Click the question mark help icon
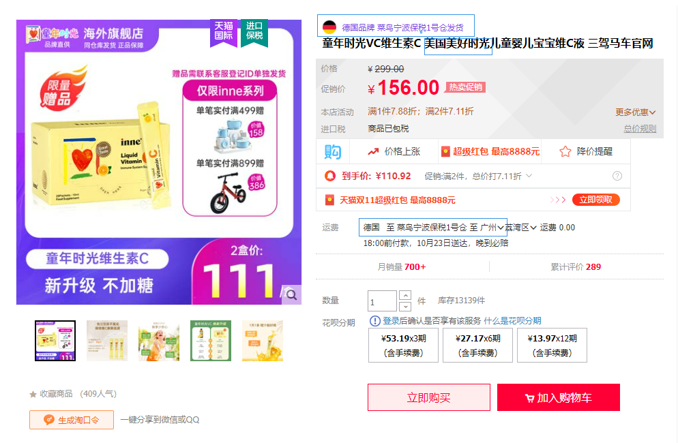Screen dimensions: 678x443 (617, 176)
